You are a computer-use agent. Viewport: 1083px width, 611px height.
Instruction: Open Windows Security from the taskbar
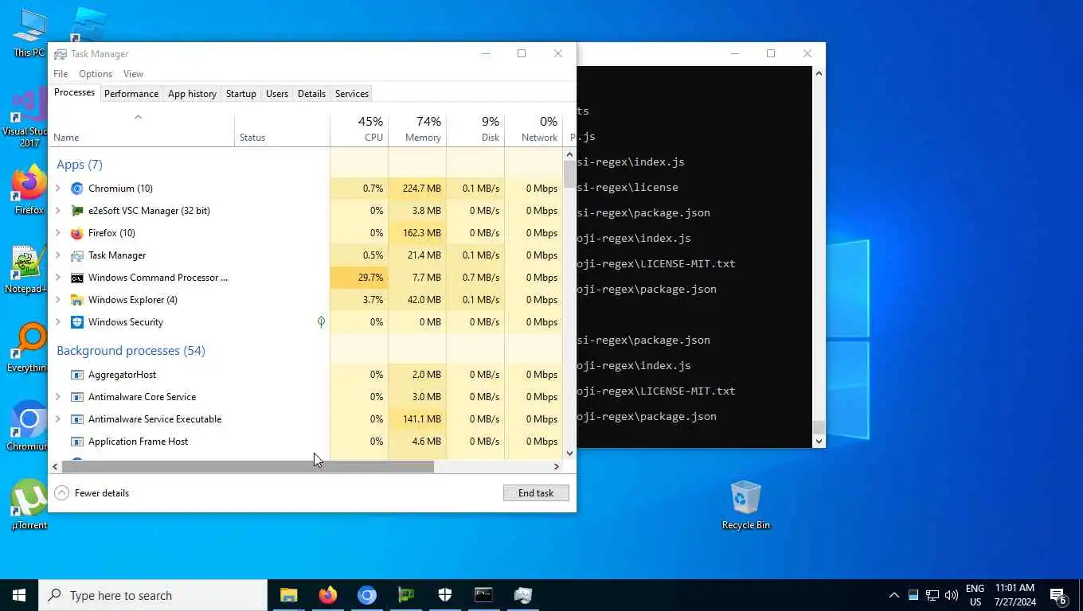tap(444, 595)
